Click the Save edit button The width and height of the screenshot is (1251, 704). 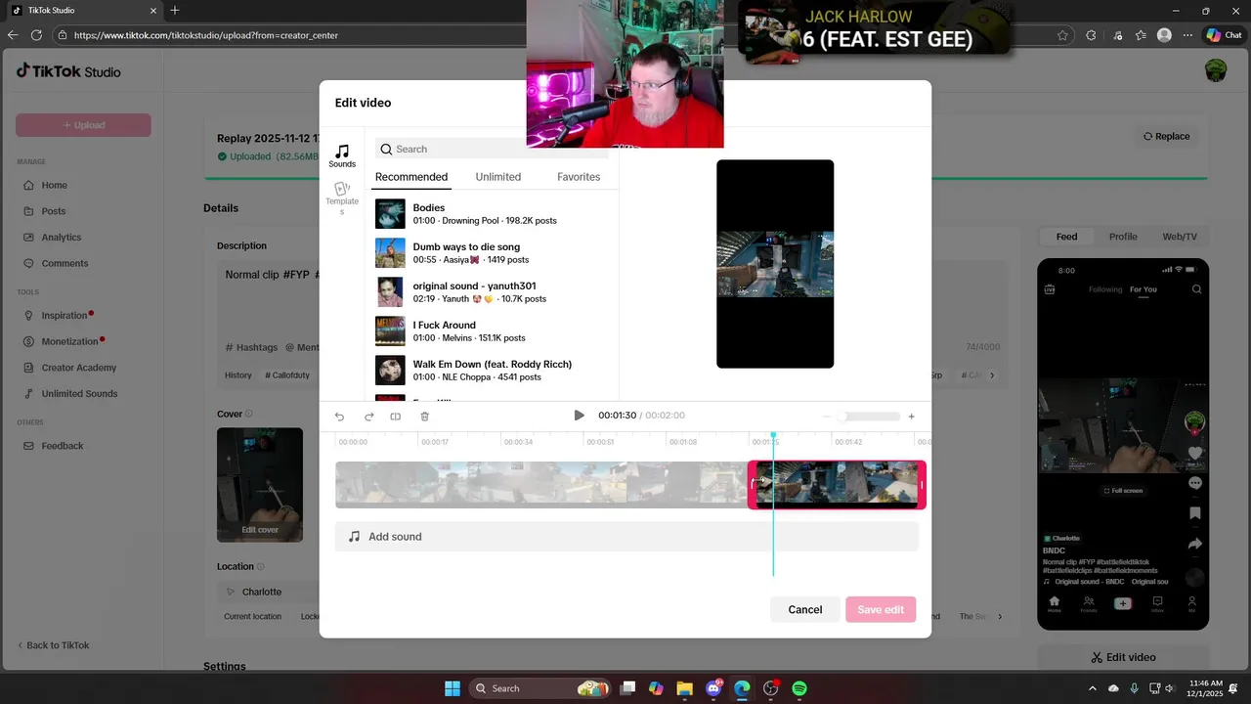(x=881, y=609)
